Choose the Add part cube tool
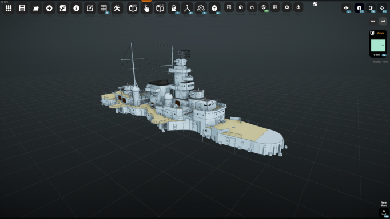 pos(133,8)
